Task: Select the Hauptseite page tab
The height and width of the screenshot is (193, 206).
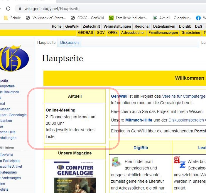Action: point(46,43)
